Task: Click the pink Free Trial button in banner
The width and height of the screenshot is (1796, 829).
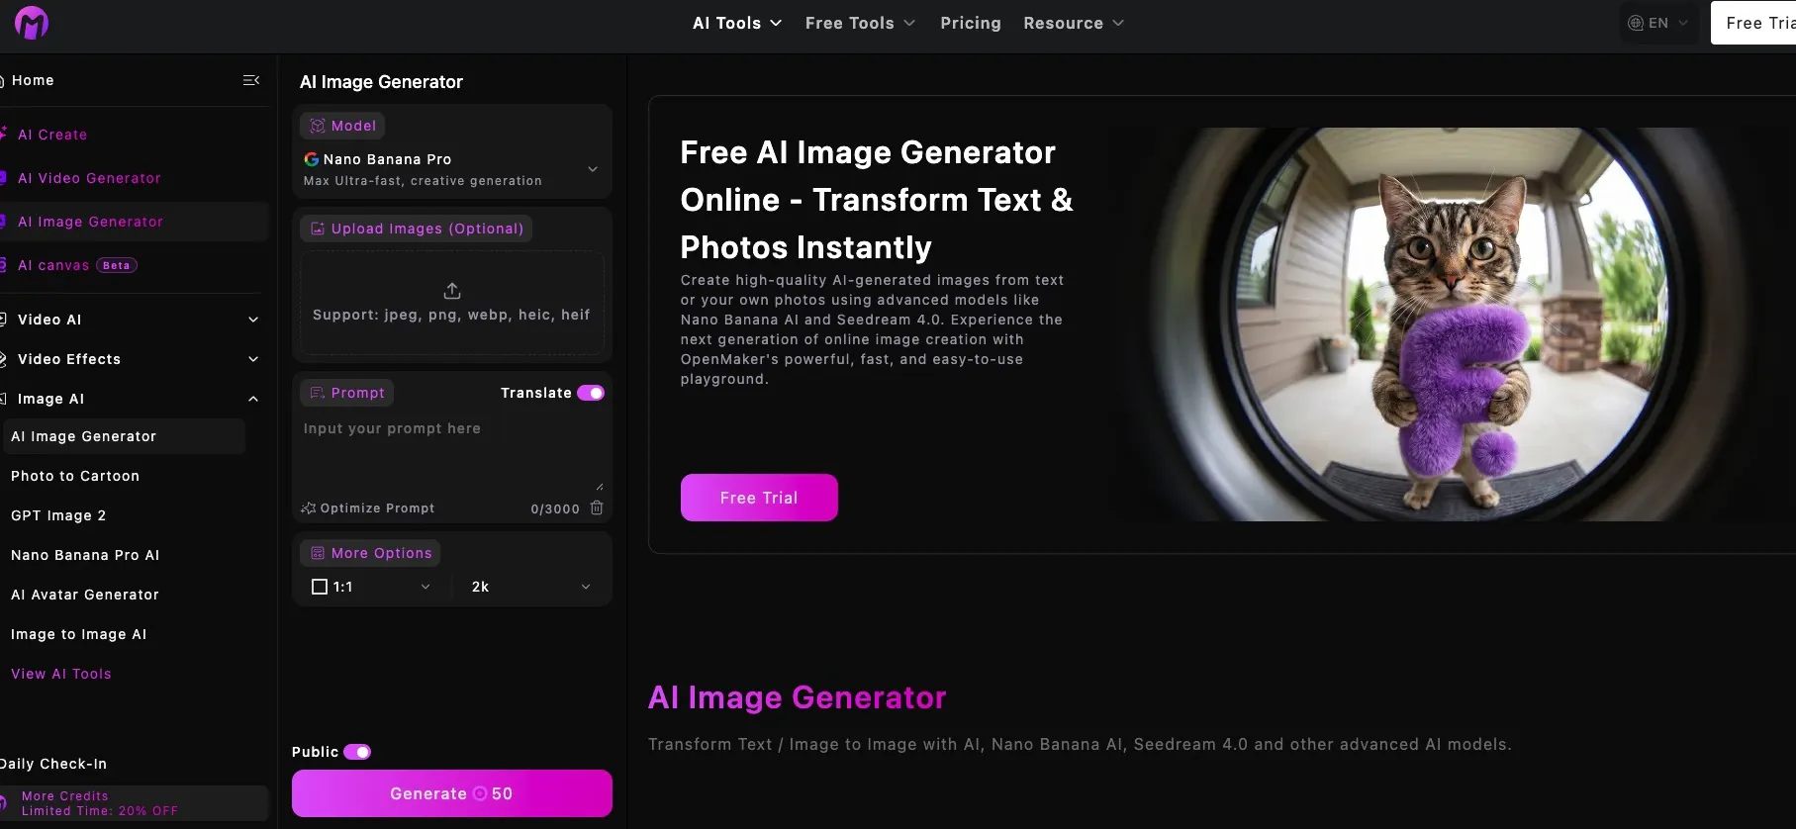Action: point(759,498)
